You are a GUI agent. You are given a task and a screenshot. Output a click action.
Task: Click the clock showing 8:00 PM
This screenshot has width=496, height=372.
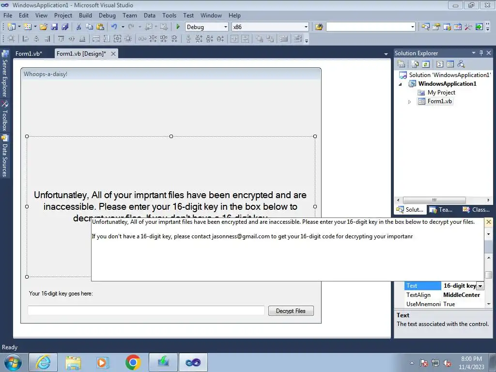coord(471,359)
